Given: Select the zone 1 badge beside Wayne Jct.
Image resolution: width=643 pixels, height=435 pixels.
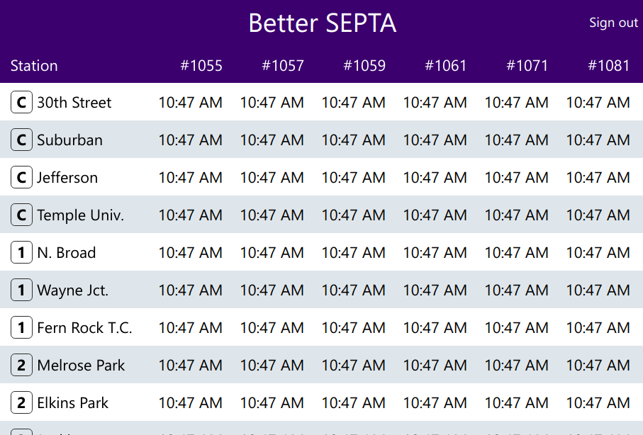Looking at the screenshot, I should click(x=21, y=290).
